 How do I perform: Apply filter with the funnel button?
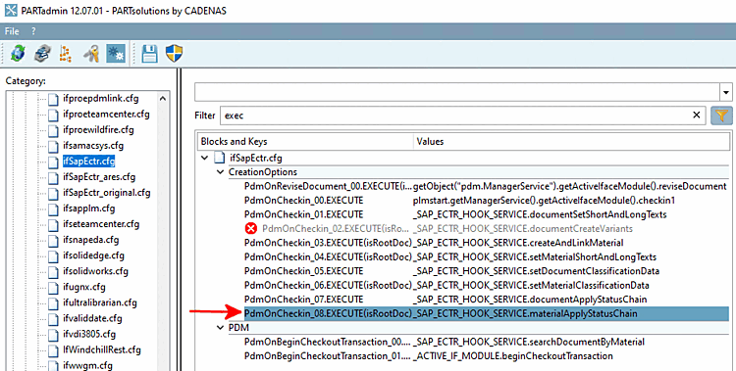(721, 116)
